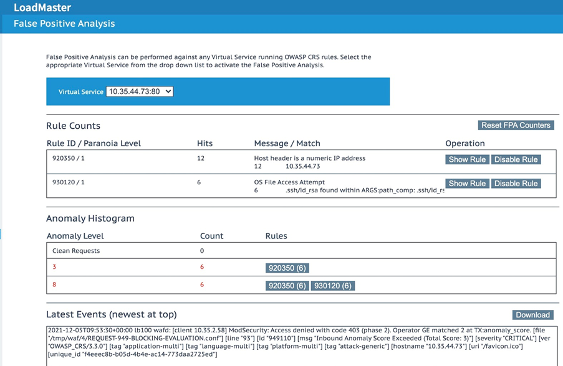Click message 'Host header is a numeric IP address'
Screen dimensions: 563x366
coord(310,158)
